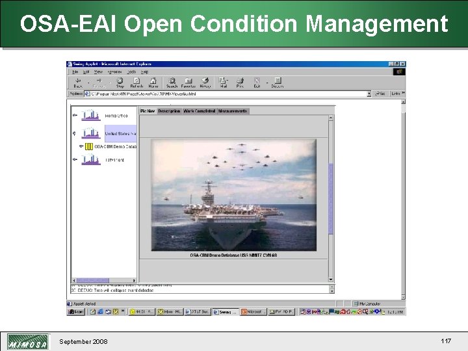Expand the third enterprise tree node
The width and height of the screenshot is (468, 351).
(75, 159)
